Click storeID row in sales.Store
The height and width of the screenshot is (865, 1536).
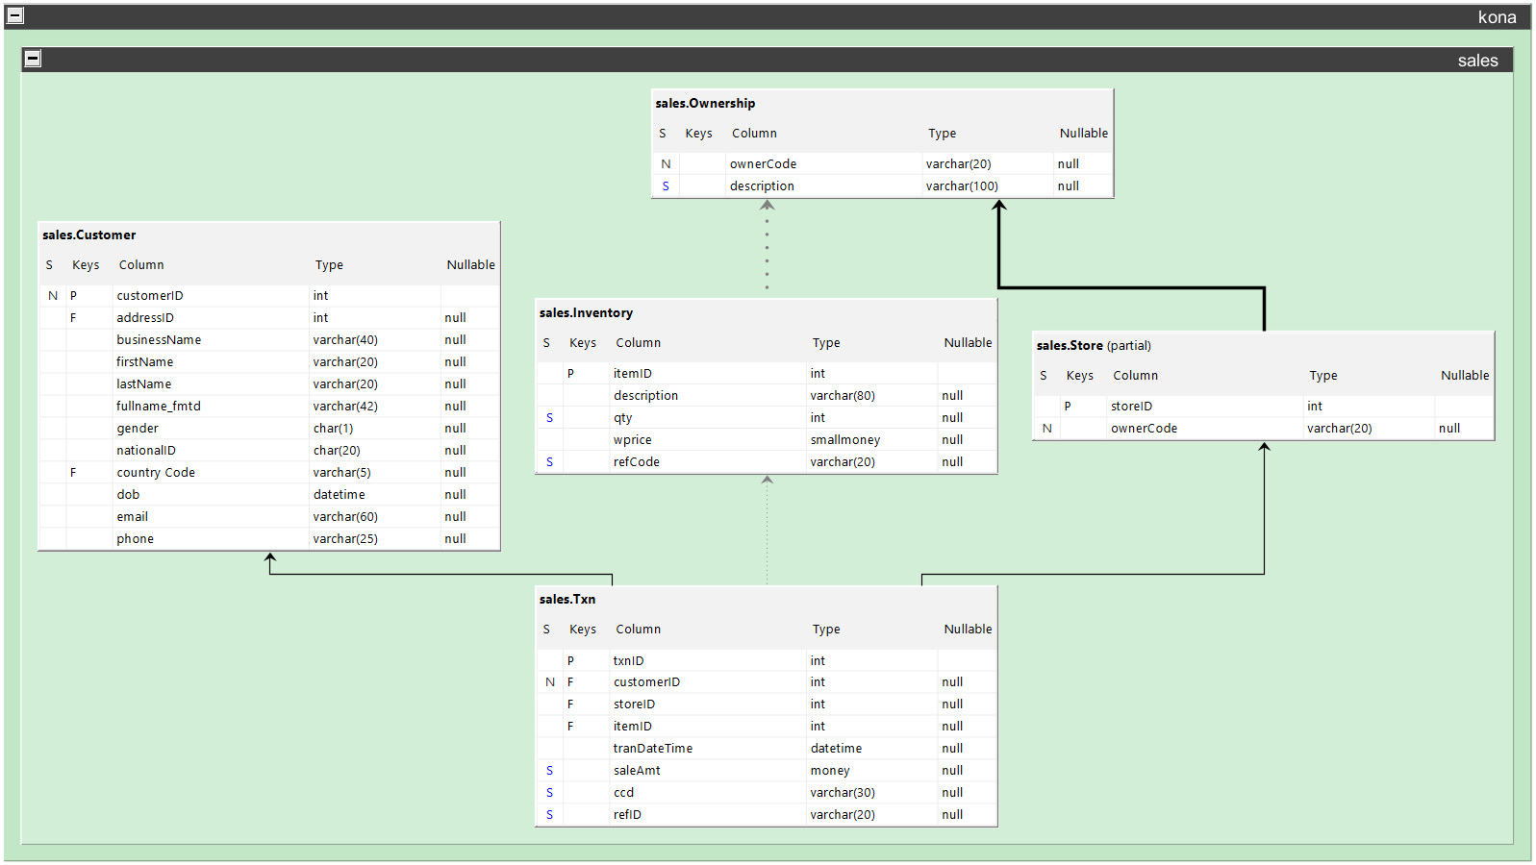pos(1264,406)
